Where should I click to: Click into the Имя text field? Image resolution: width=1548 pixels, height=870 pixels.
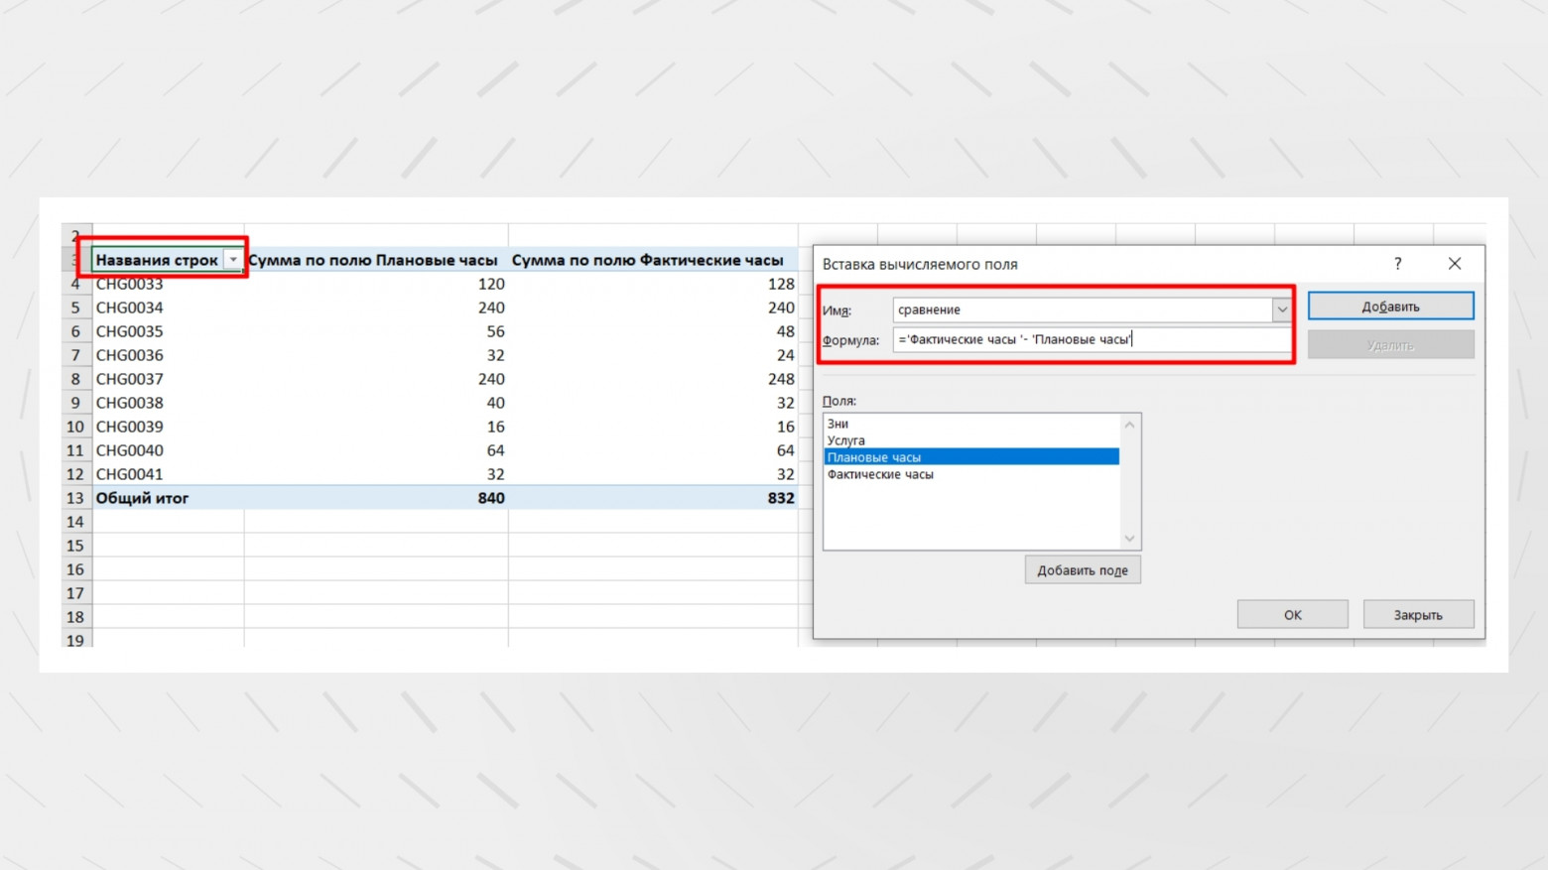(x=1082, y=310)
